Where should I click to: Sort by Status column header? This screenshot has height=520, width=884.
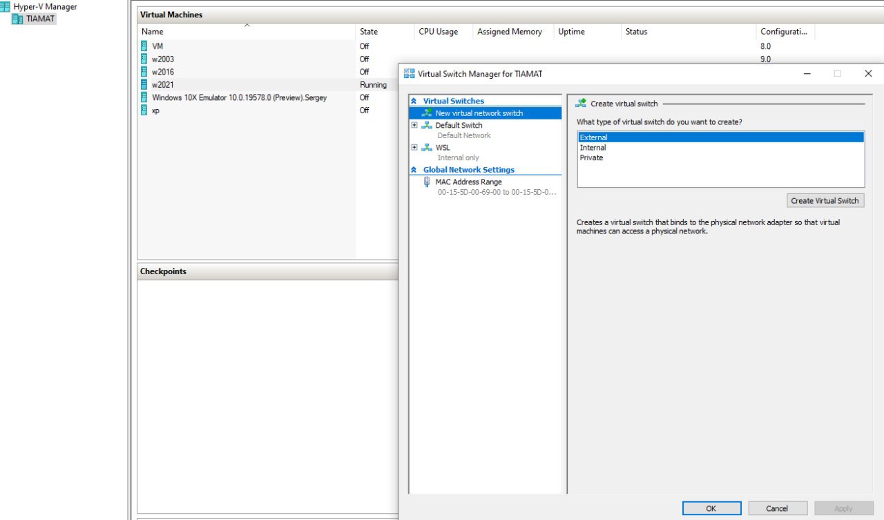click(x=689, y=32)
